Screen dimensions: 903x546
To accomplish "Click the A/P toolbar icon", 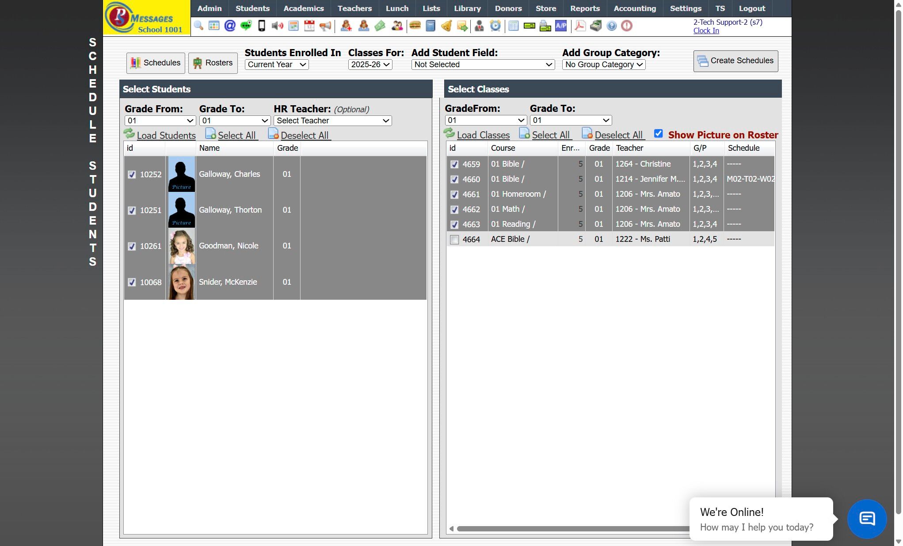I will click(x=561, y=26).
